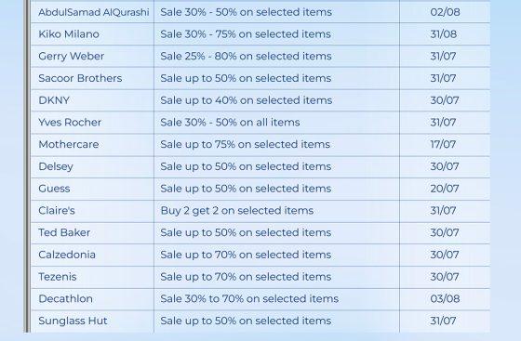Click the Kiko Milano store cell
The height and width of the screenshot is (341, 521).
pyautogui.click(x=92, y=34)
